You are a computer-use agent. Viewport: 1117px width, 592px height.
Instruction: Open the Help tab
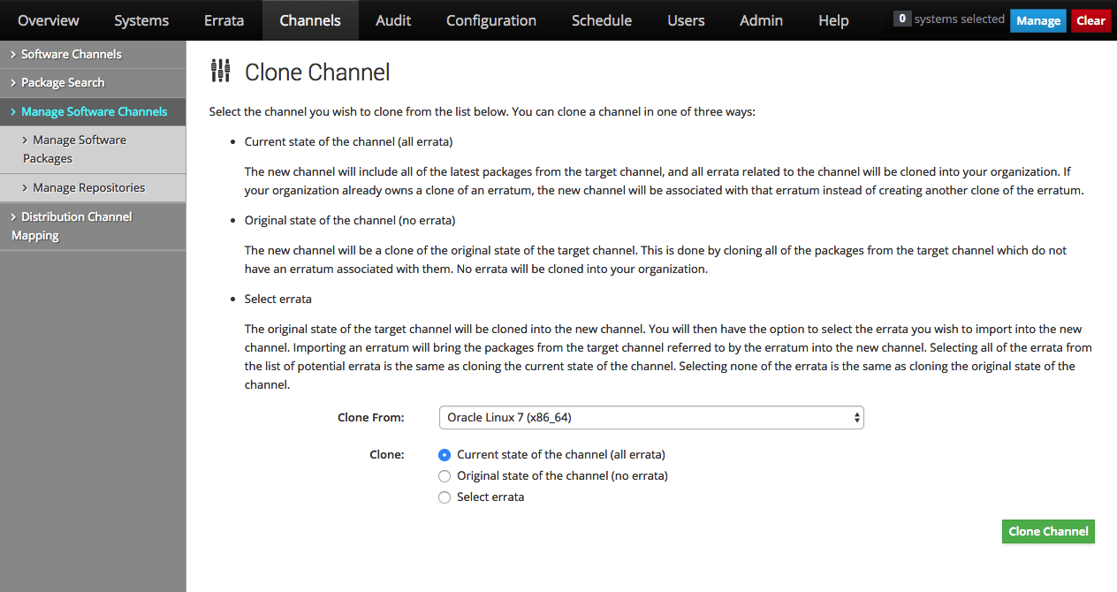pos(833,20)
